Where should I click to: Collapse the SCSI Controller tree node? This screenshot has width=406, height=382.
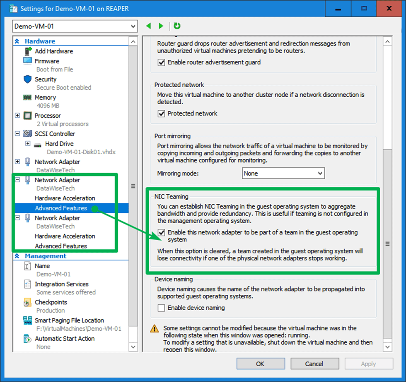click(17, 134)
